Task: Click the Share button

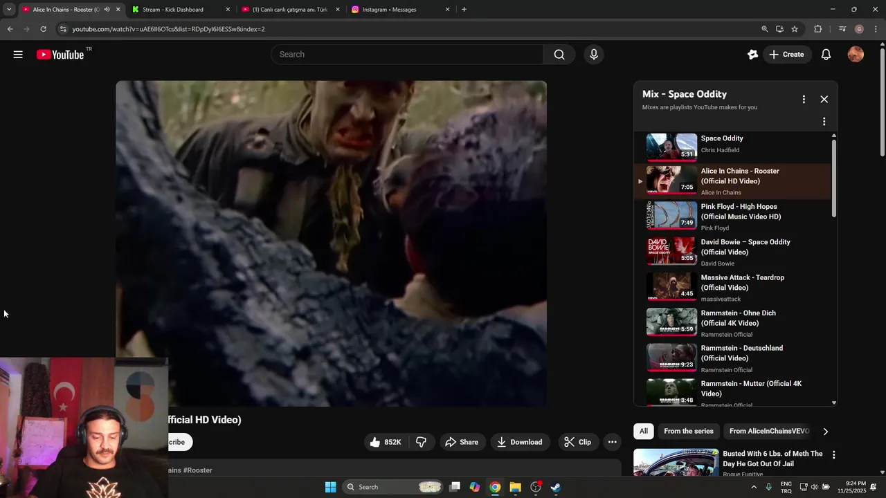Action: coord(462,442)
